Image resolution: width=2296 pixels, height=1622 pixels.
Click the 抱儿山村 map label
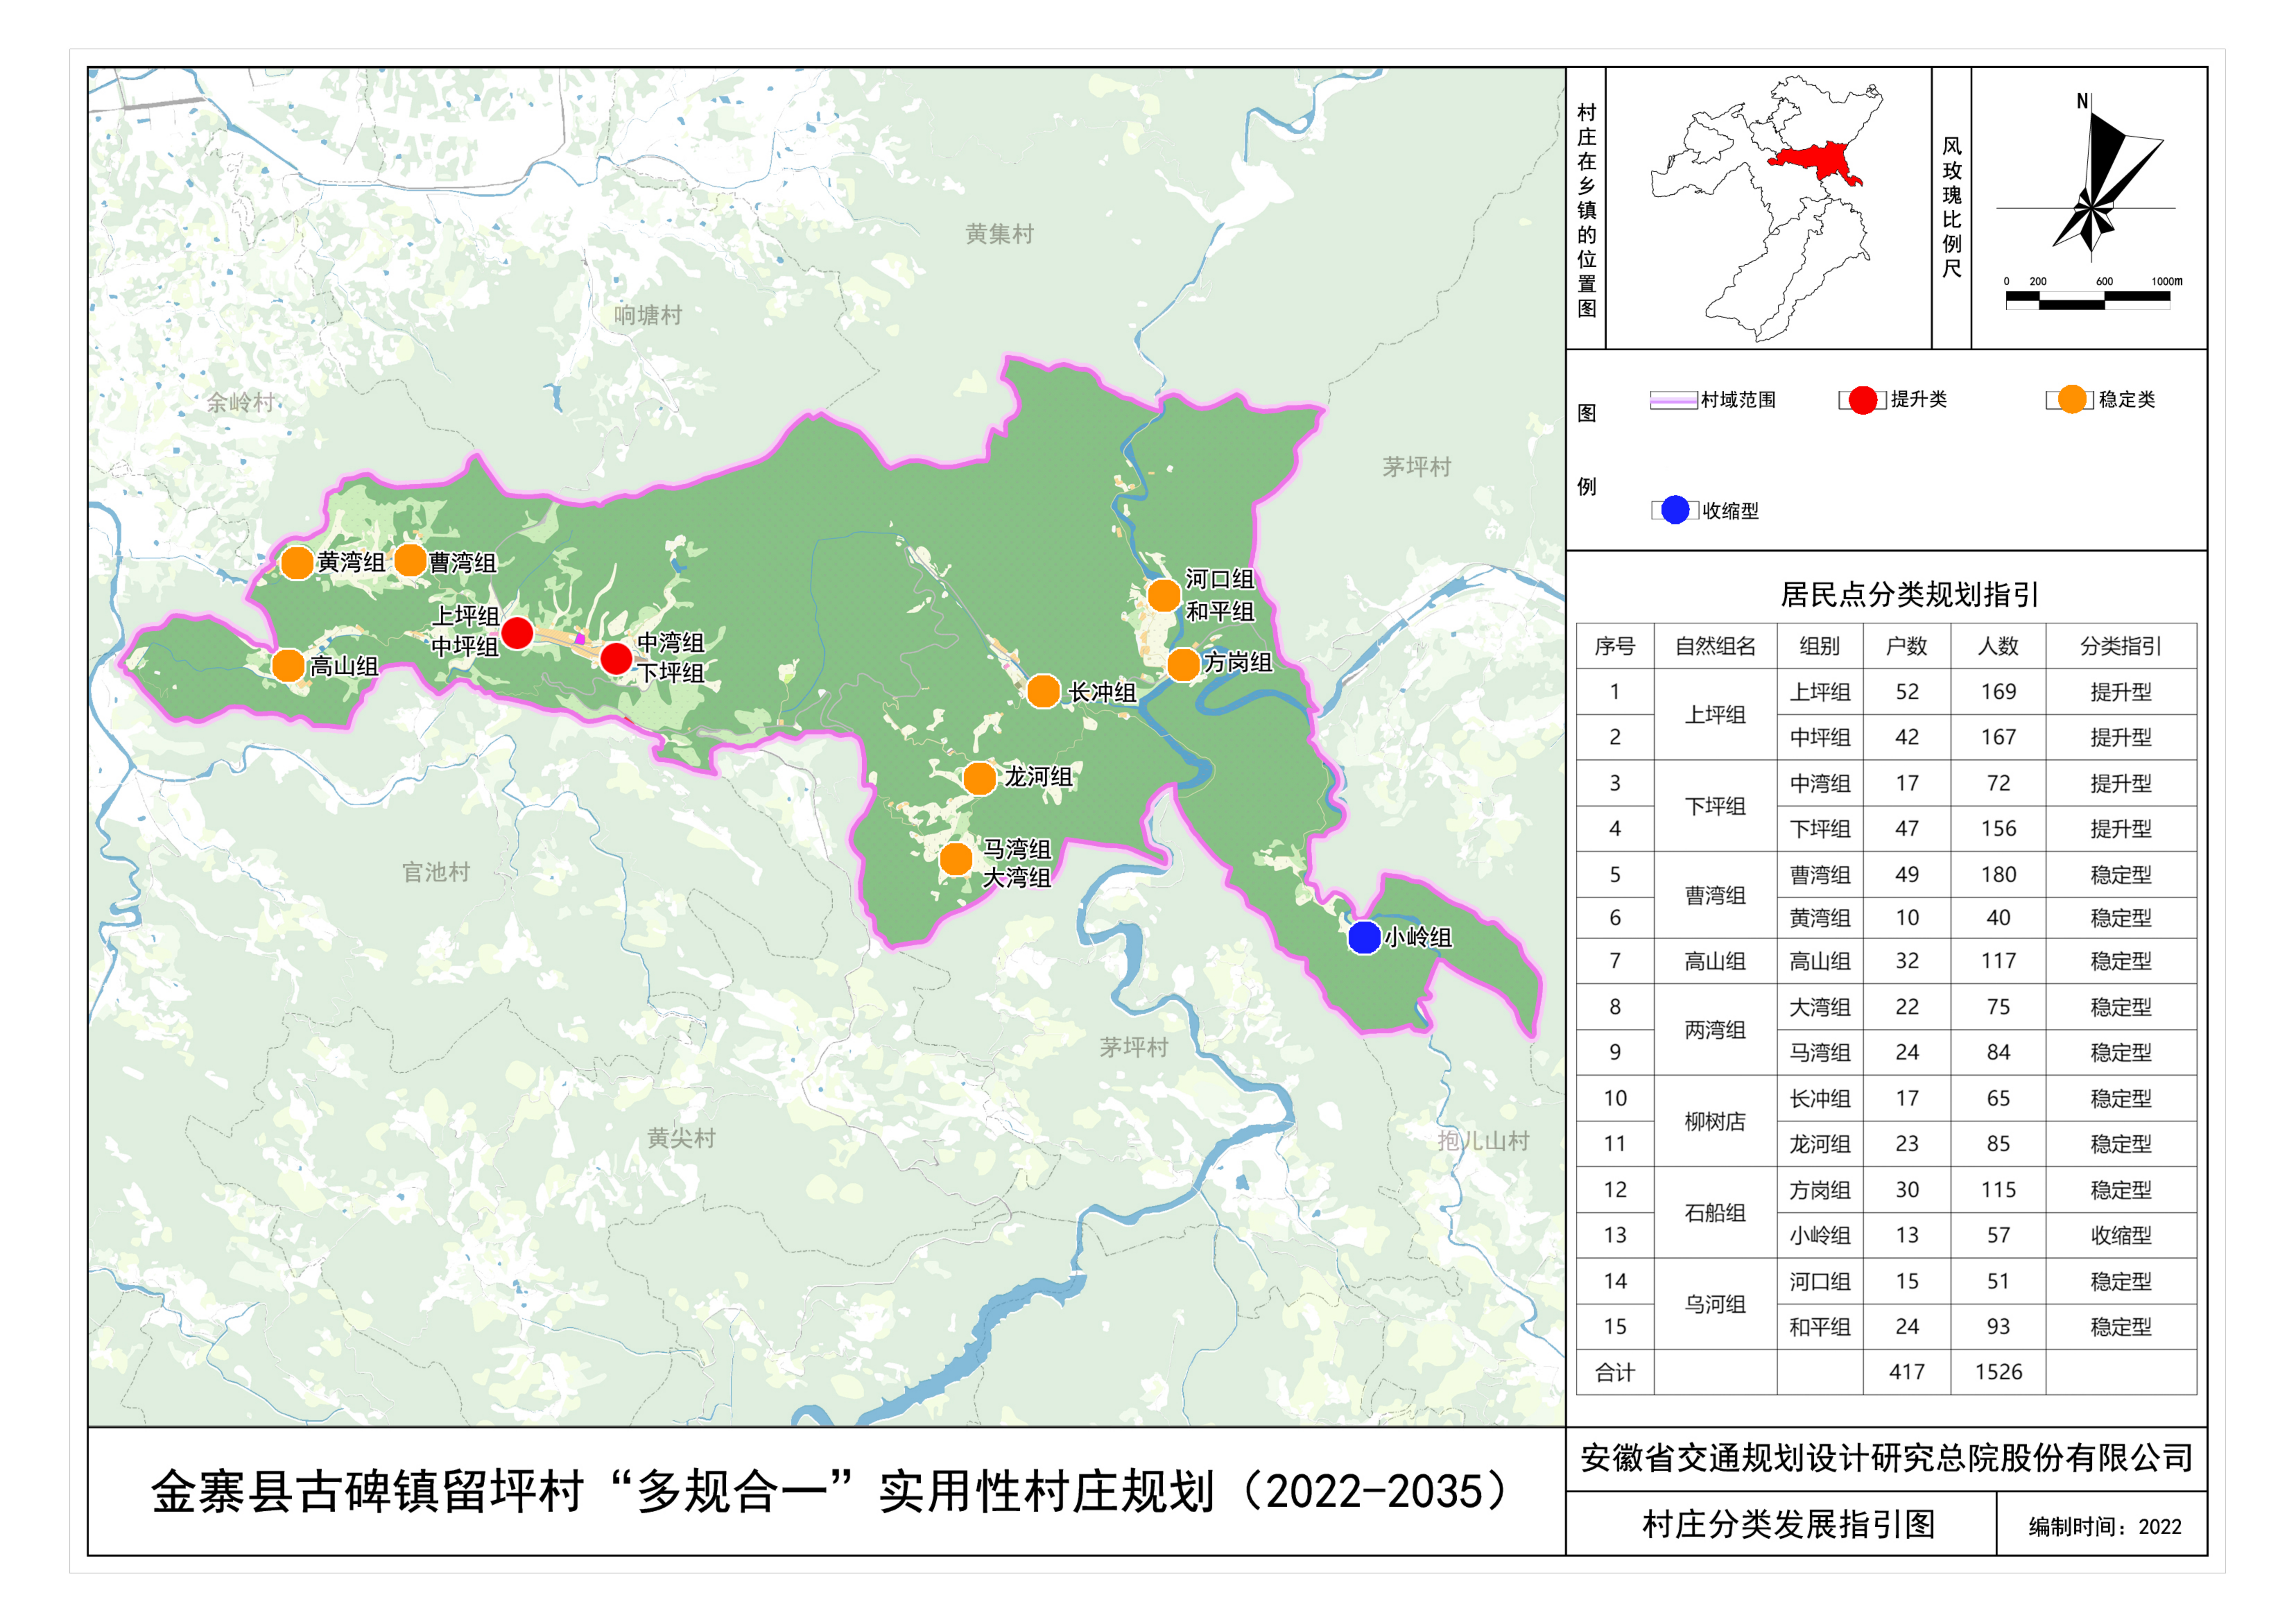tap(1484, 1141)
